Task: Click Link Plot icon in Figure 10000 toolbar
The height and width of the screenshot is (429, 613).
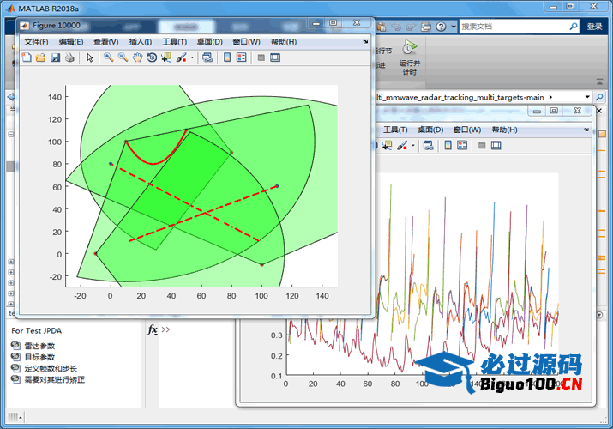Action: coord(207,57)
